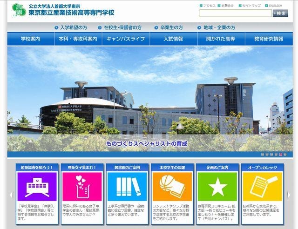This screenshot has height=229, width=298.
Task: Open the 企画のご案内 card title
Action: click(x=217, y=168)
